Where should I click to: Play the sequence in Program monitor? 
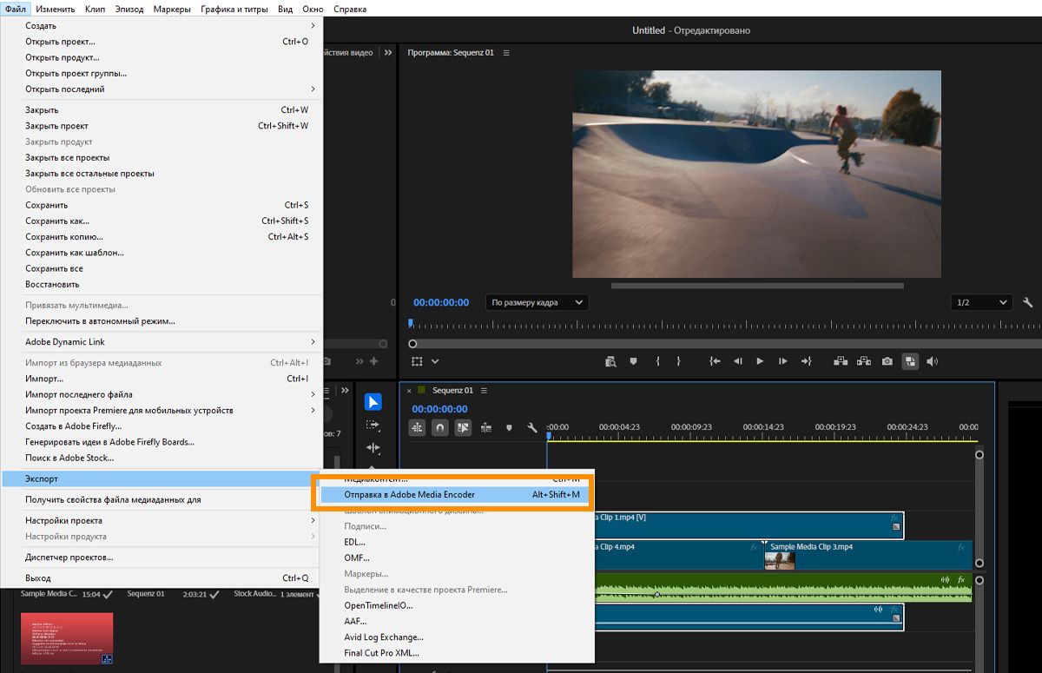click(760, 361)
